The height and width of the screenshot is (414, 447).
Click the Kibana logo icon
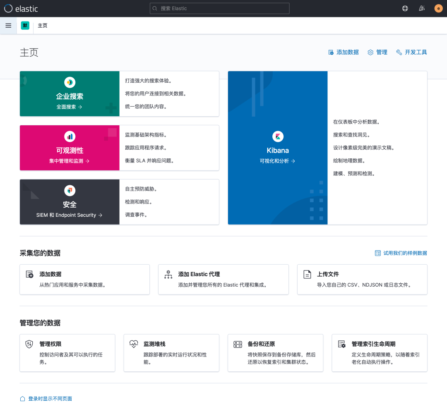point(278,136)
